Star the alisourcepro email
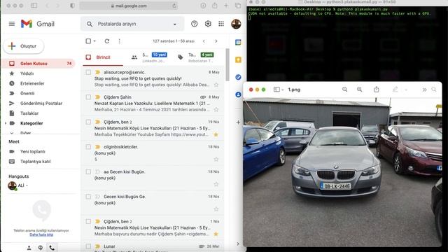This screenshot has height=252, width=448. tap(216, 85)
